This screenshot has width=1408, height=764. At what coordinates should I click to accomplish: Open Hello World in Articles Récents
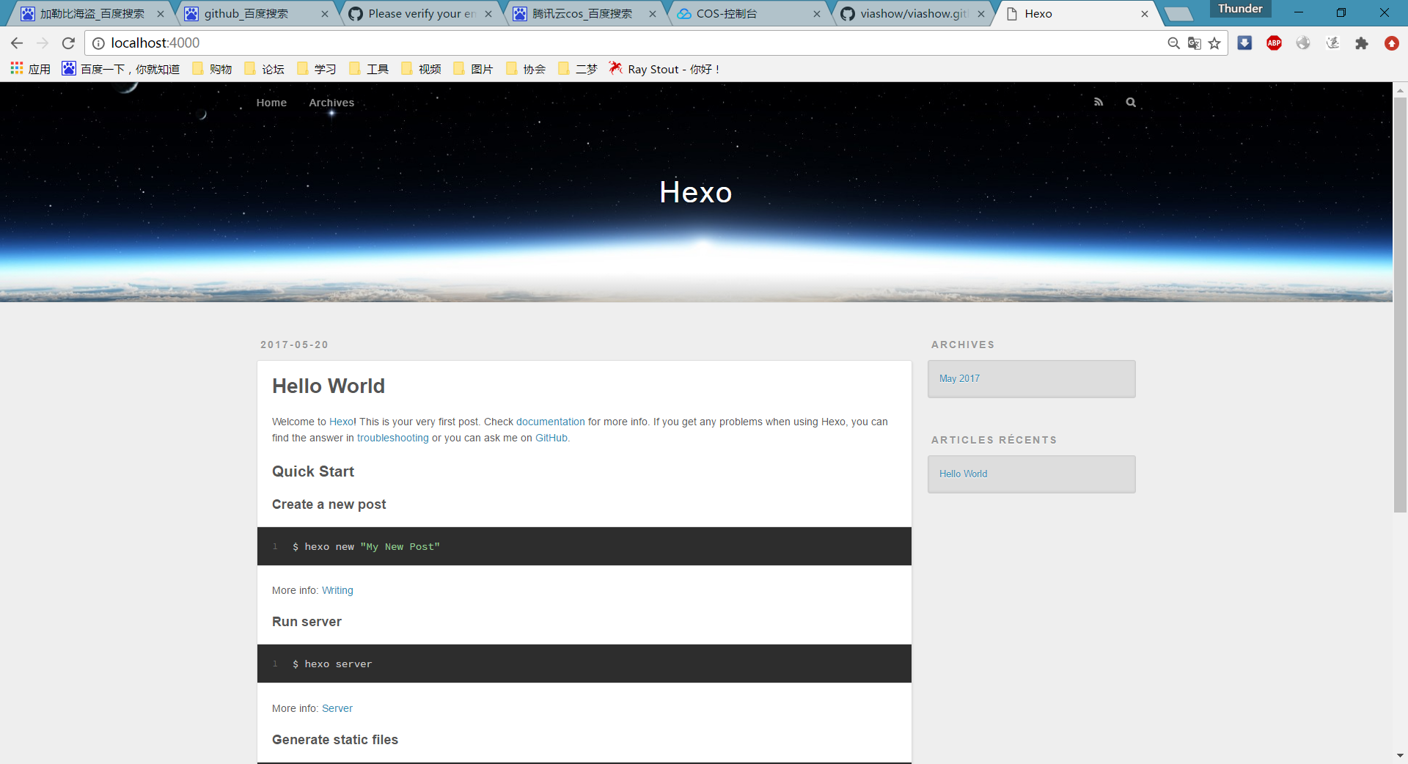tap(964, 474)
